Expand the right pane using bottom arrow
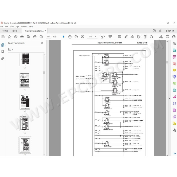Image resolution: width=177 pixels, height=177 pixels. (x=175, y=153)
